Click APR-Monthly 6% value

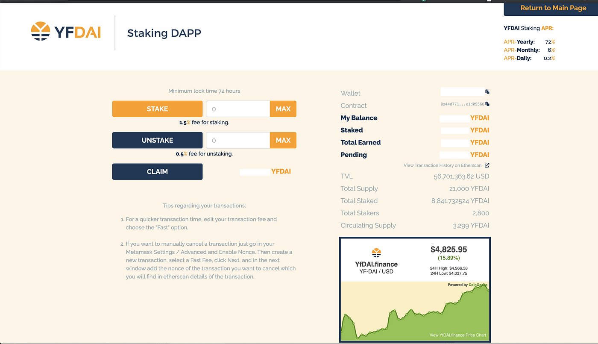551,50
